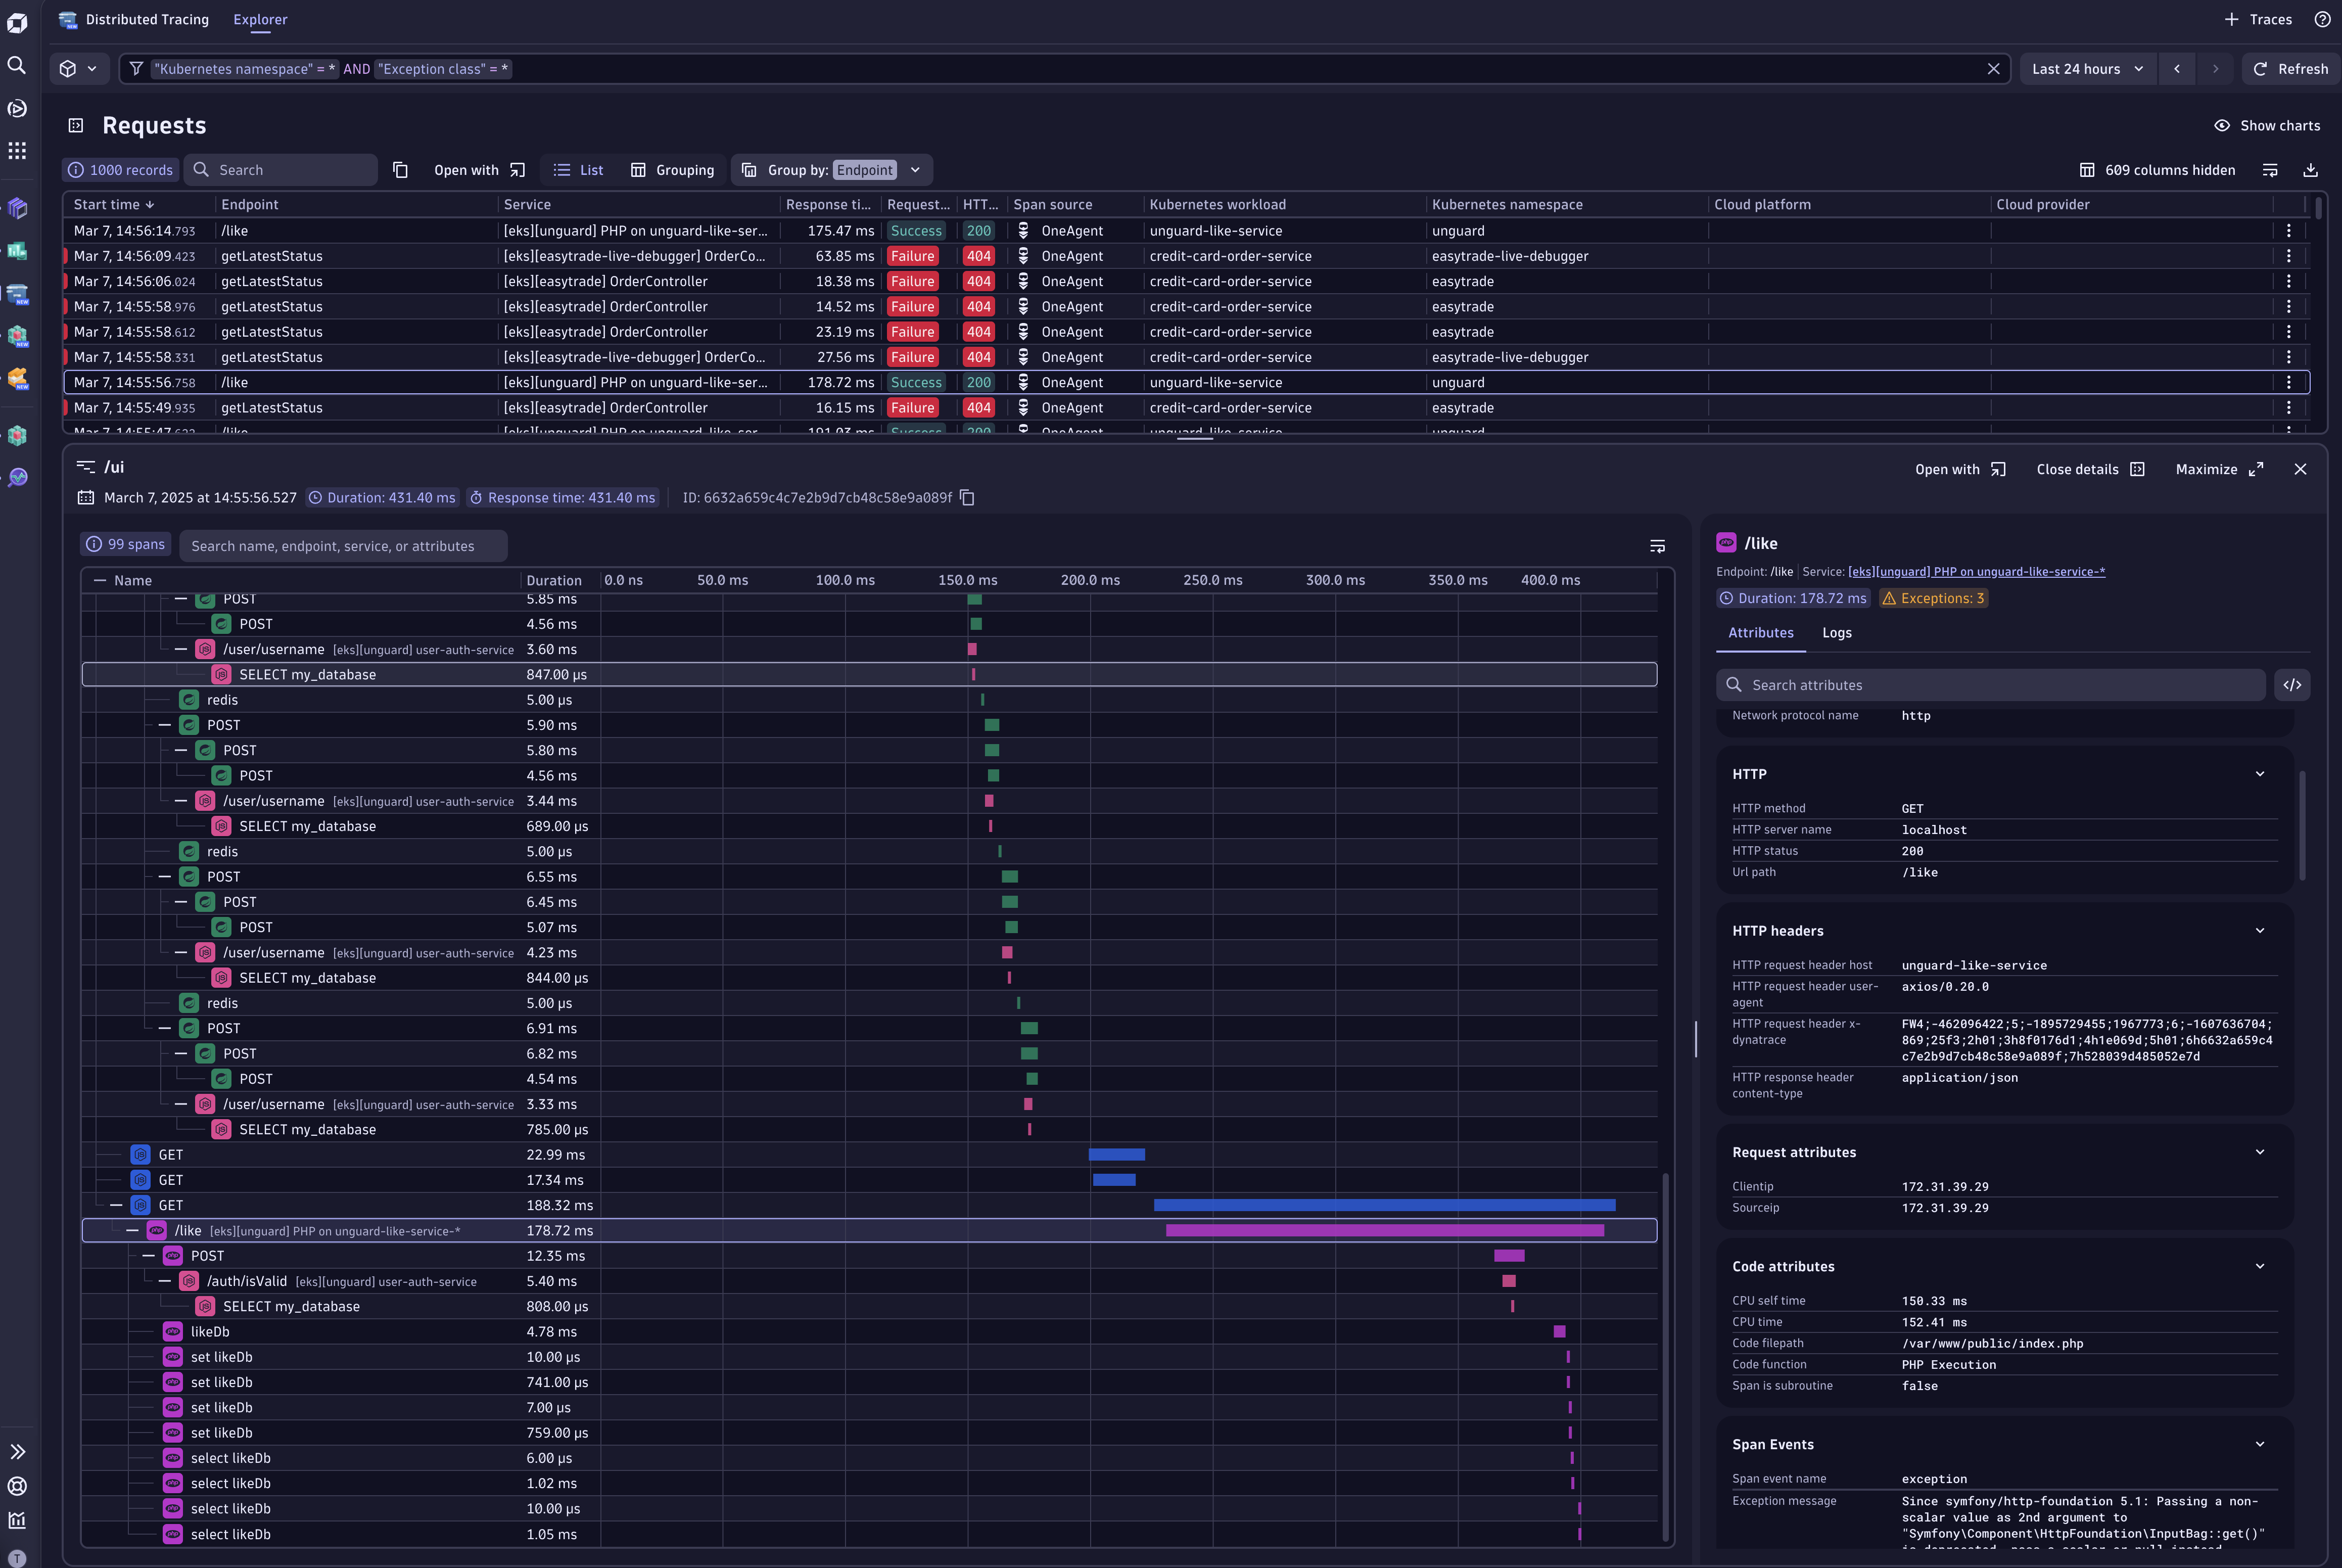Collapse the HTTP headers section
This screenshot has height=1568, width=2342.
[x=2260, y=930]
